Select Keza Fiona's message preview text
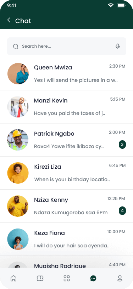133x289 pixels. click(x=72, y=246)
